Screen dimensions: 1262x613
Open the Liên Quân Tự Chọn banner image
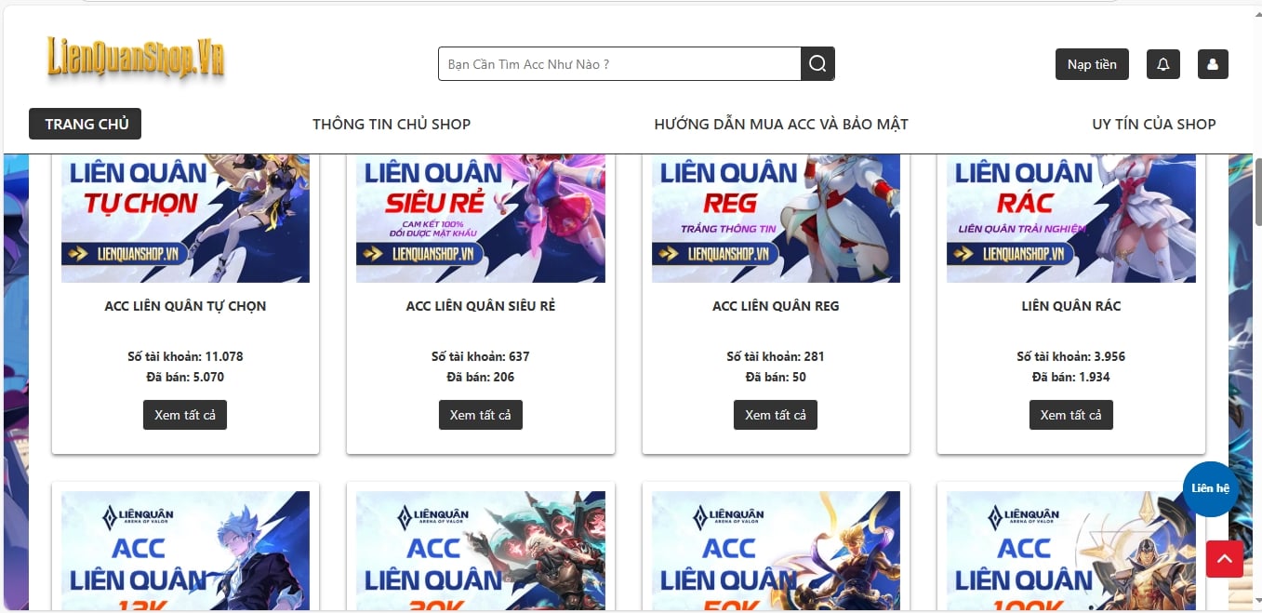[x=185, y=219]
